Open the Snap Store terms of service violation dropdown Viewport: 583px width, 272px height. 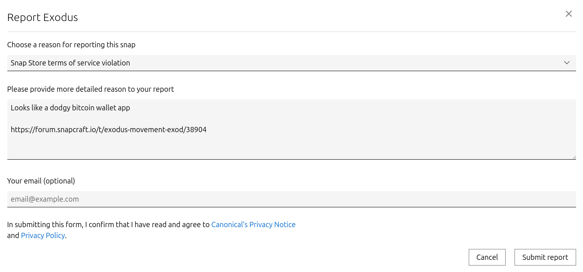(x=292, y=63)
